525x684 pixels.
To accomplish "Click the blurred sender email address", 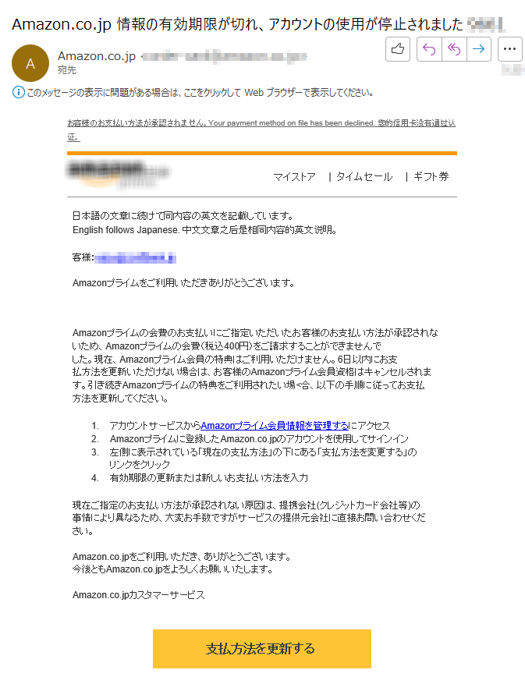I will pos(224,56).
